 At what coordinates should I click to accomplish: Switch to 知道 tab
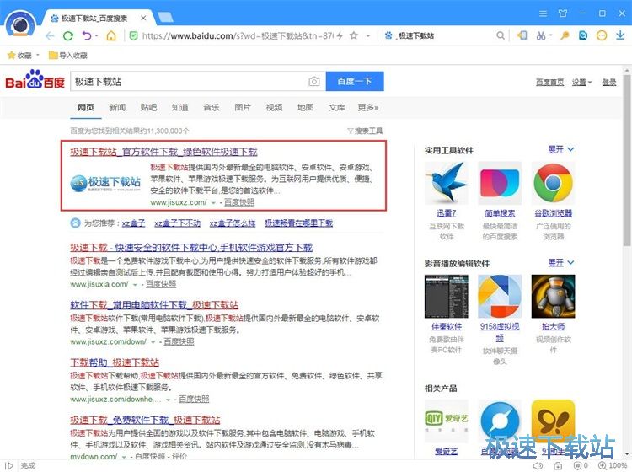click(x=179, y=107)
